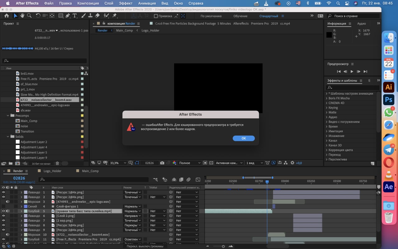Confirm the error dialog with OK
This screenshot has width=398, height=249.
click(x=244, y=138)
